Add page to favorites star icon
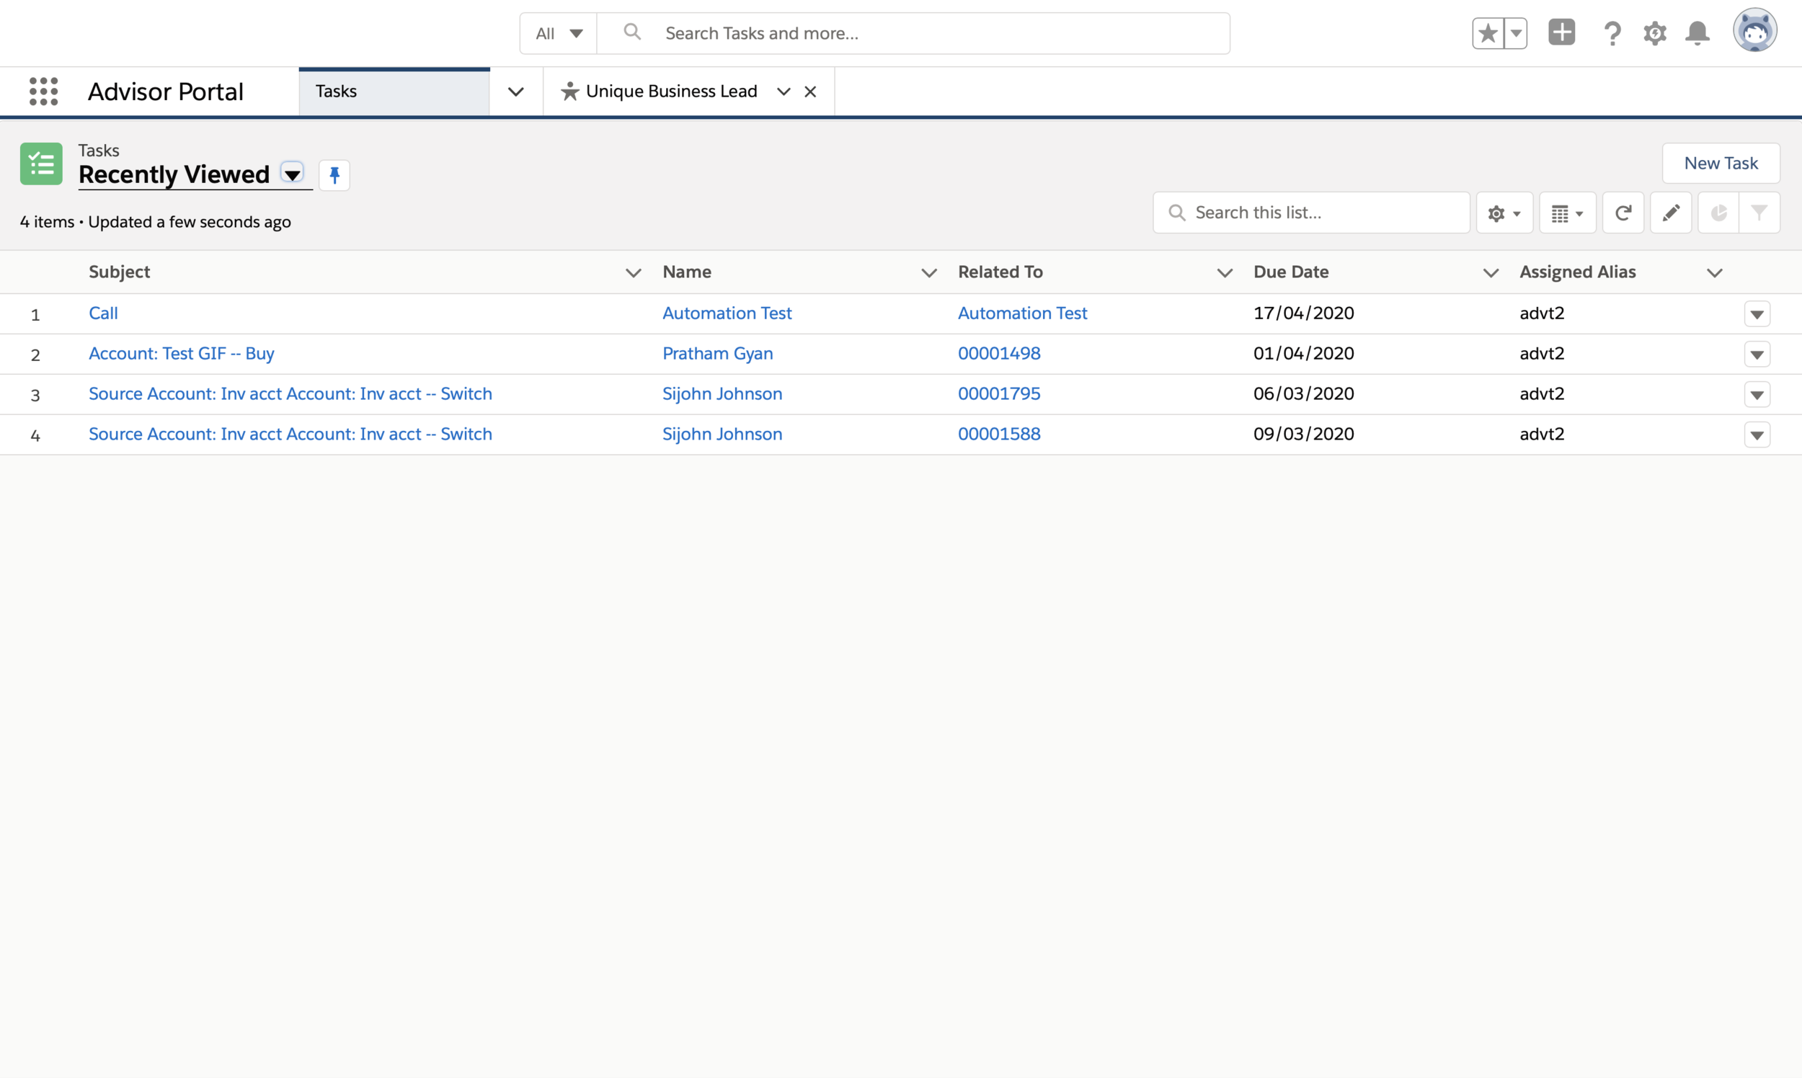 (1488, 33)
